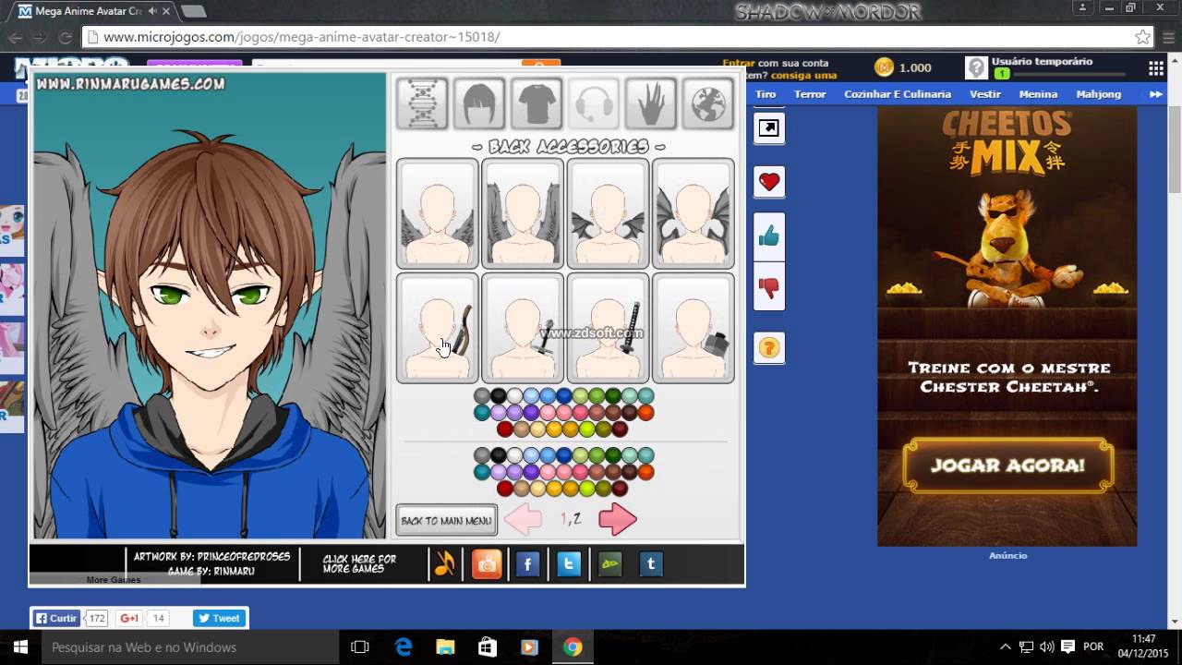1182x665 pixels.
Task: Toggle game music with the note icon
Action: click(x=445, y=563)
